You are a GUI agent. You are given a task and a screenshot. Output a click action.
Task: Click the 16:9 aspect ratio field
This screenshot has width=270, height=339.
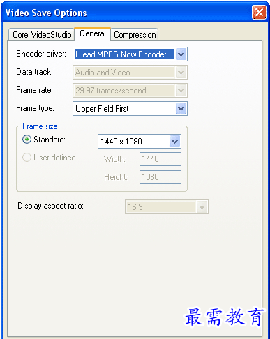pos(167,206)
